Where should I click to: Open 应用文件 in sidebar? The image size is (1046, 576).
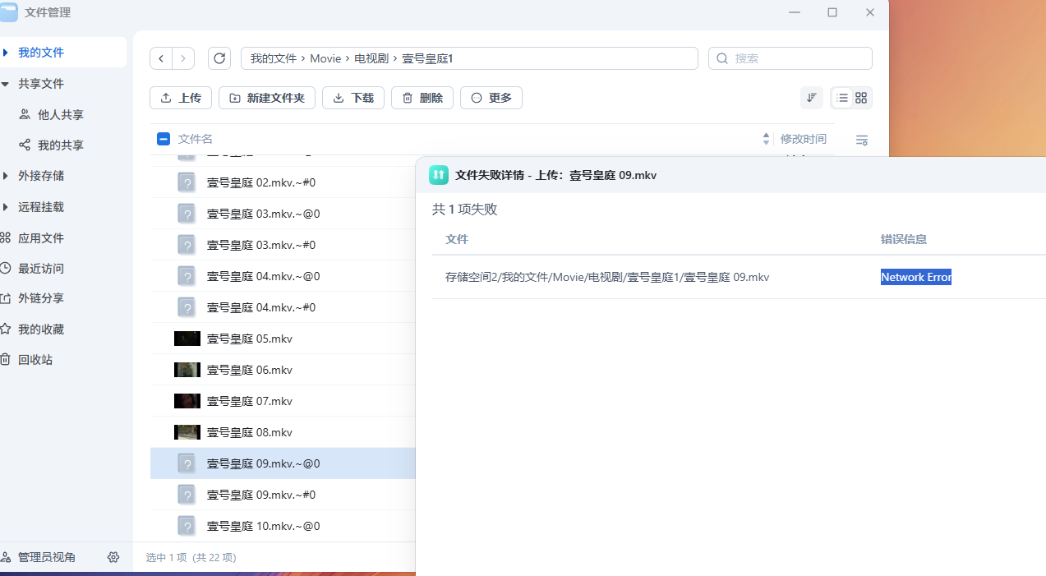click(x=41, y=238)
